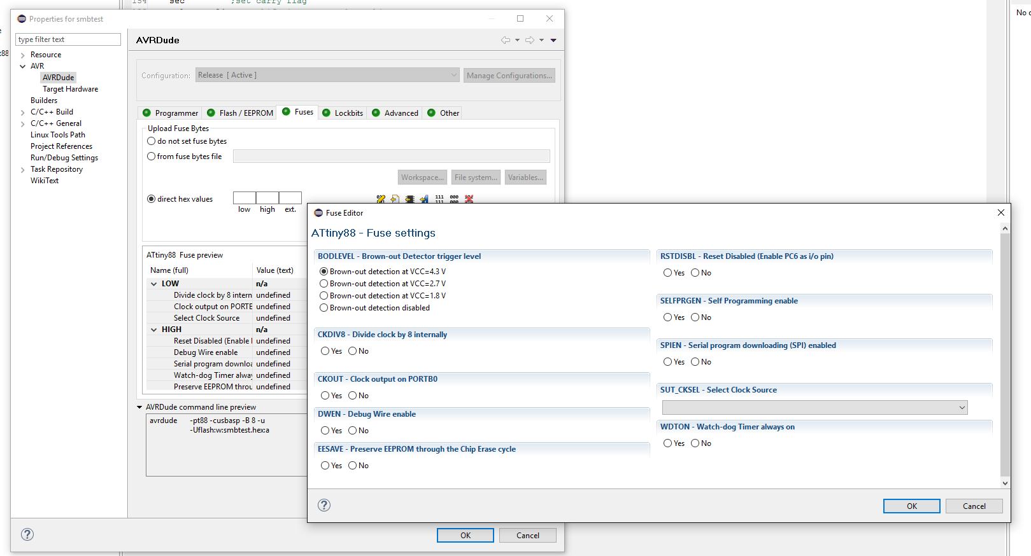Switch to the Advanced tab

pyautogui.click(x=395, y=113)
